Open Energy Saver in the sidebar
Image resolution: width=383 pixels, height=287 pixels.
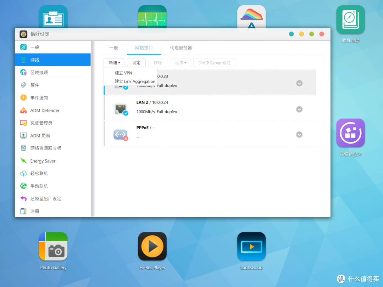tap(53, 161)
